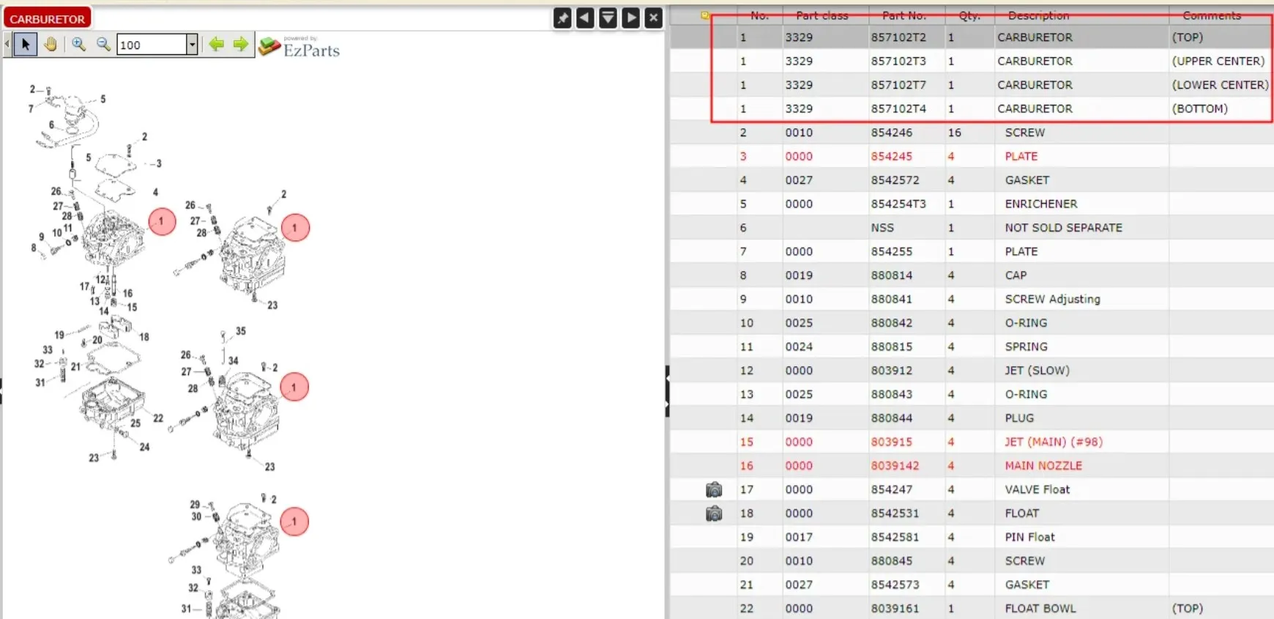Click part number 857102T7

pyautogui.click(x=898, y=85)
